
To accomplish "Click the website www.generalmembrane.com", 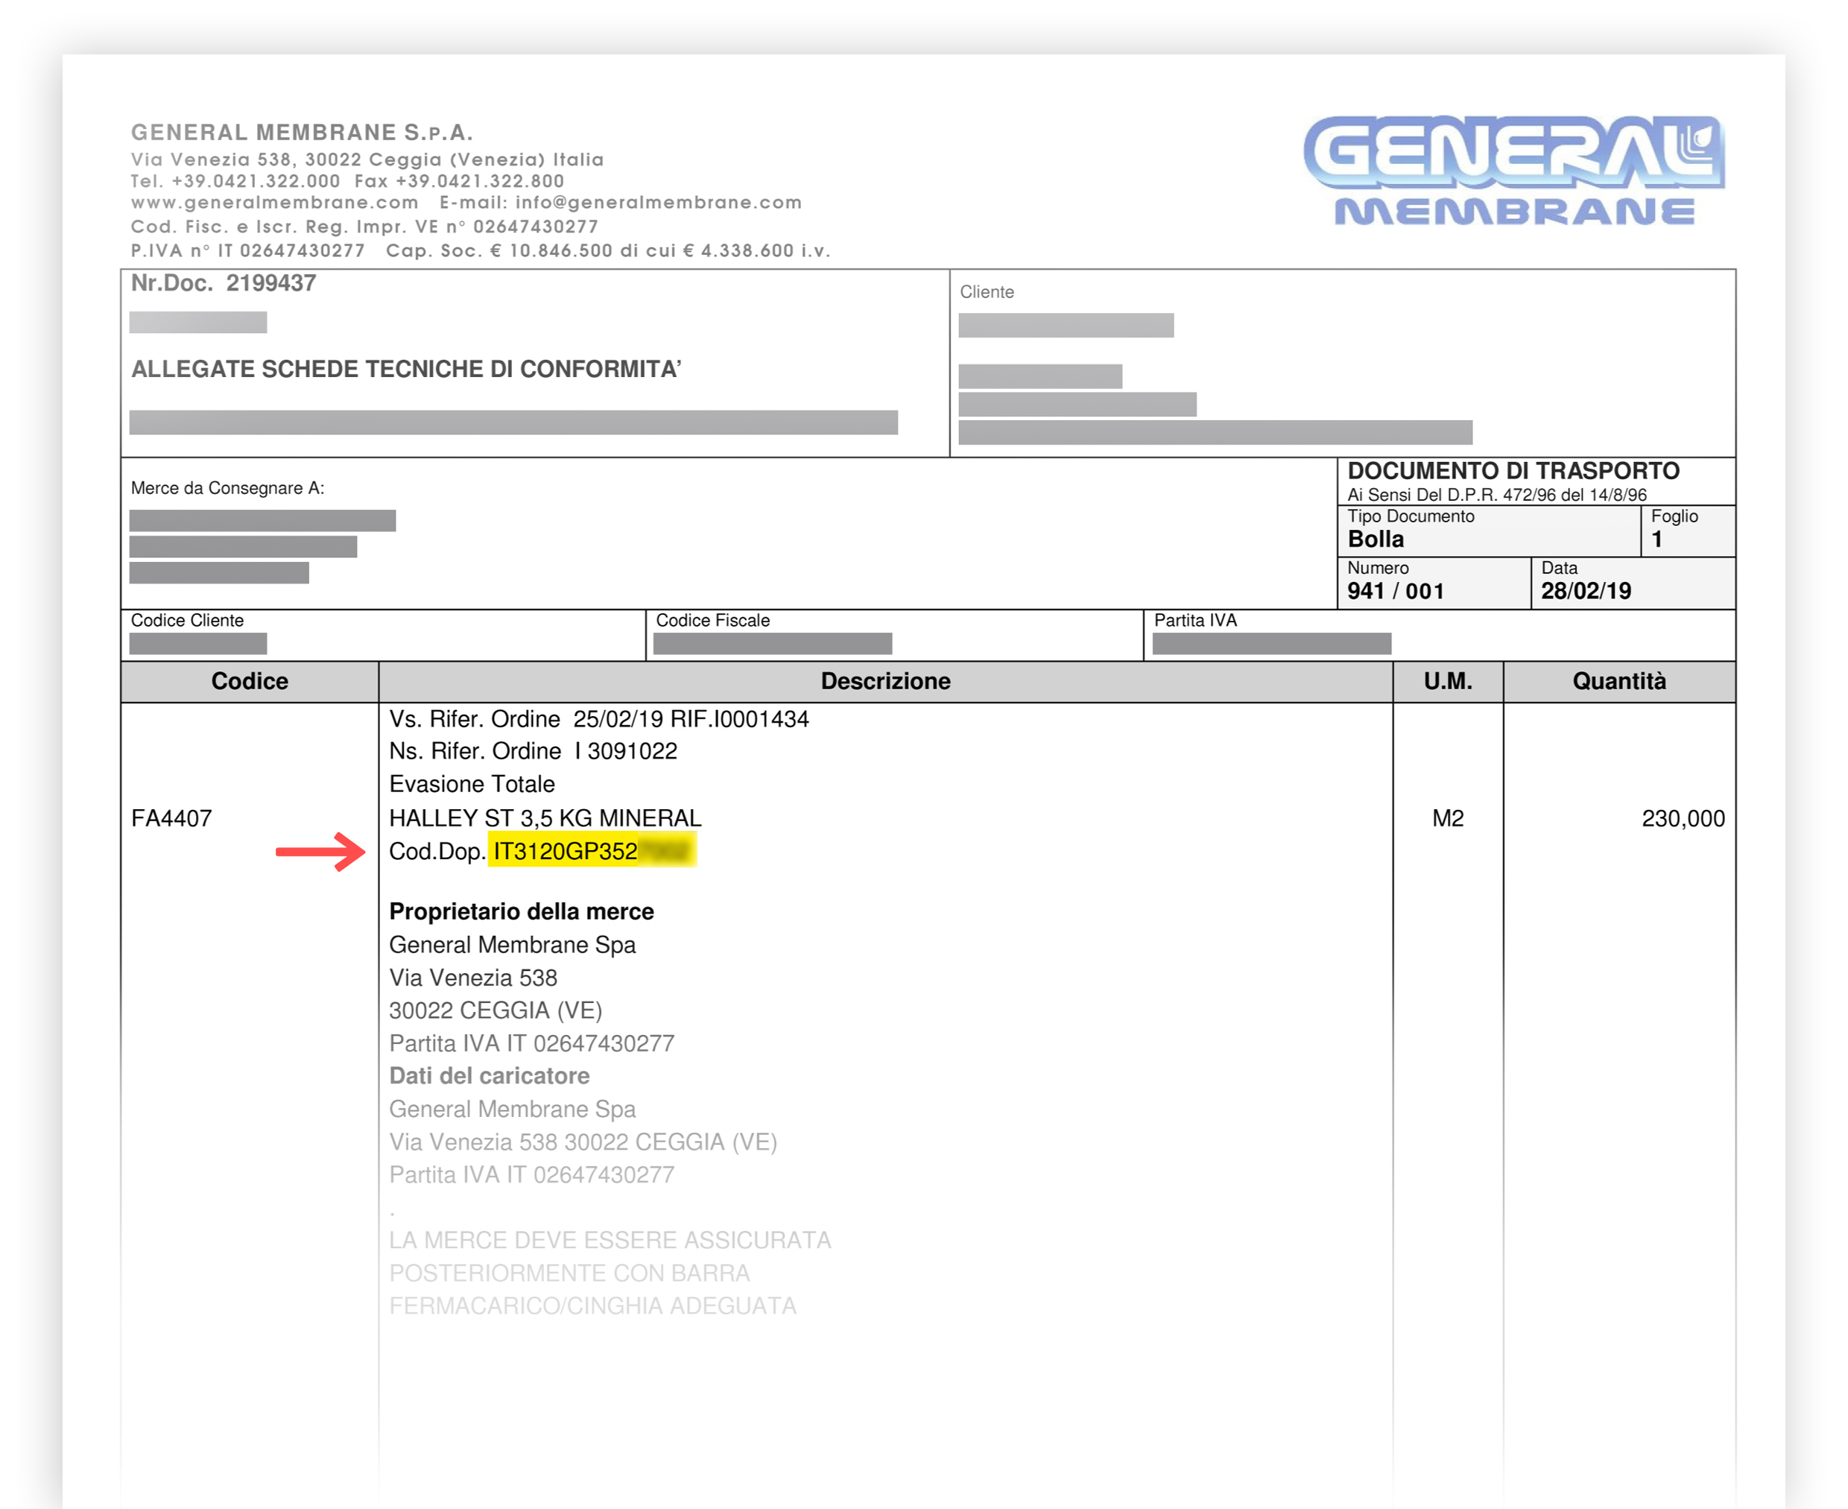I will [x=275, y=203].
